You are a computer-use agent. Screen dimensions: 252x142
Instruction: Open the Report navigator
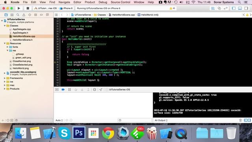point(47,15)
